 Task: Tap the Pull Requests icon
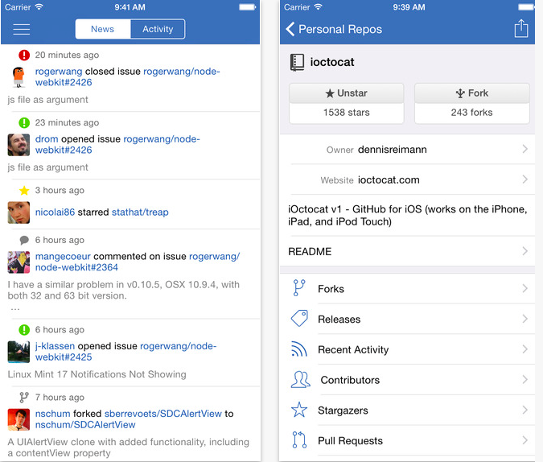coord(299,439)
